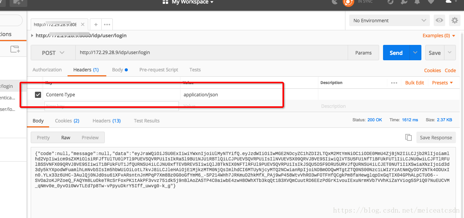The image size is (464, 218).
Task: Send the request
Action: pos(396,53)
